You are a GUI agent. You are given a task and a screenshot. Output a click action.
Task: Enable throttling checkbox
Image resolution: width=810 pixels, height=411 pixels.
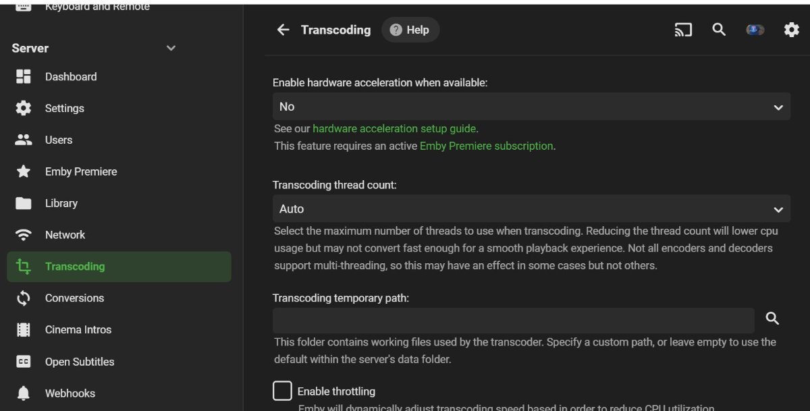(282, 391)
